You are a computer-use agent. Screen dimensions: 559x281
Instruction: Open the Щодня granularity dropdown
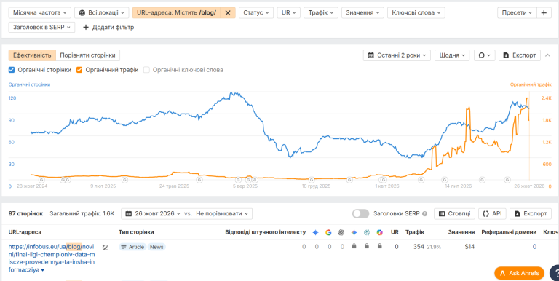click(452, 55)
